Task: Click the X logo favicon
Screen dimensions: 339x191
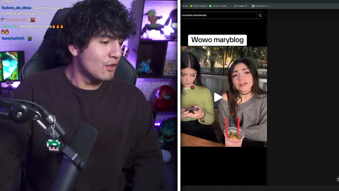Action: pyautogui.click(x=231, y=6)
